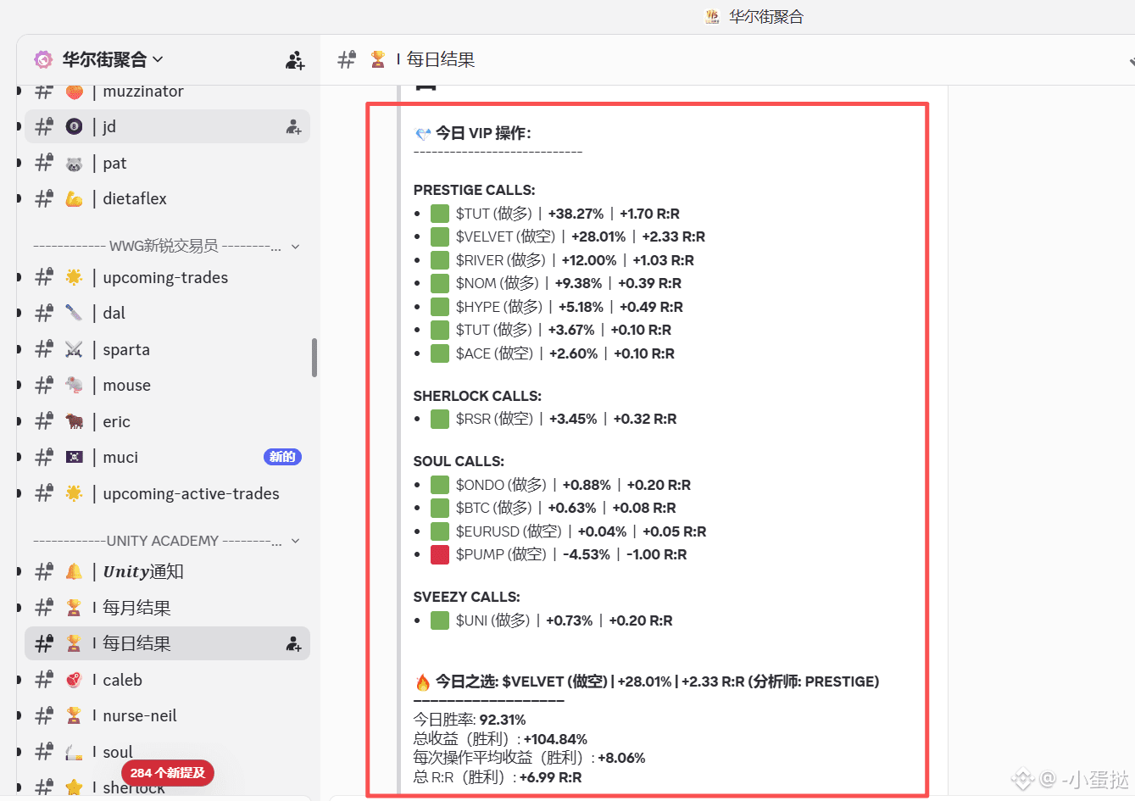Click the green square beside $UNI
Screen dimensions: 1135x801
(440, 620)
